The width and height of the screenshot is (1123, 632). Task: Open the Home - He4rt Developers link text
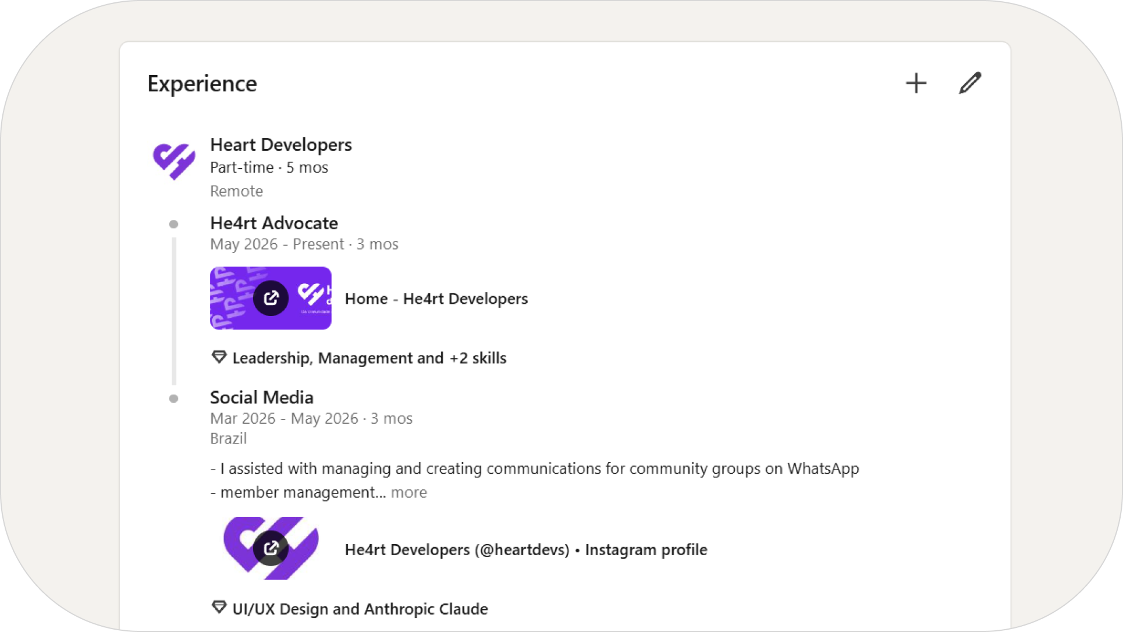tap(436, 299)
